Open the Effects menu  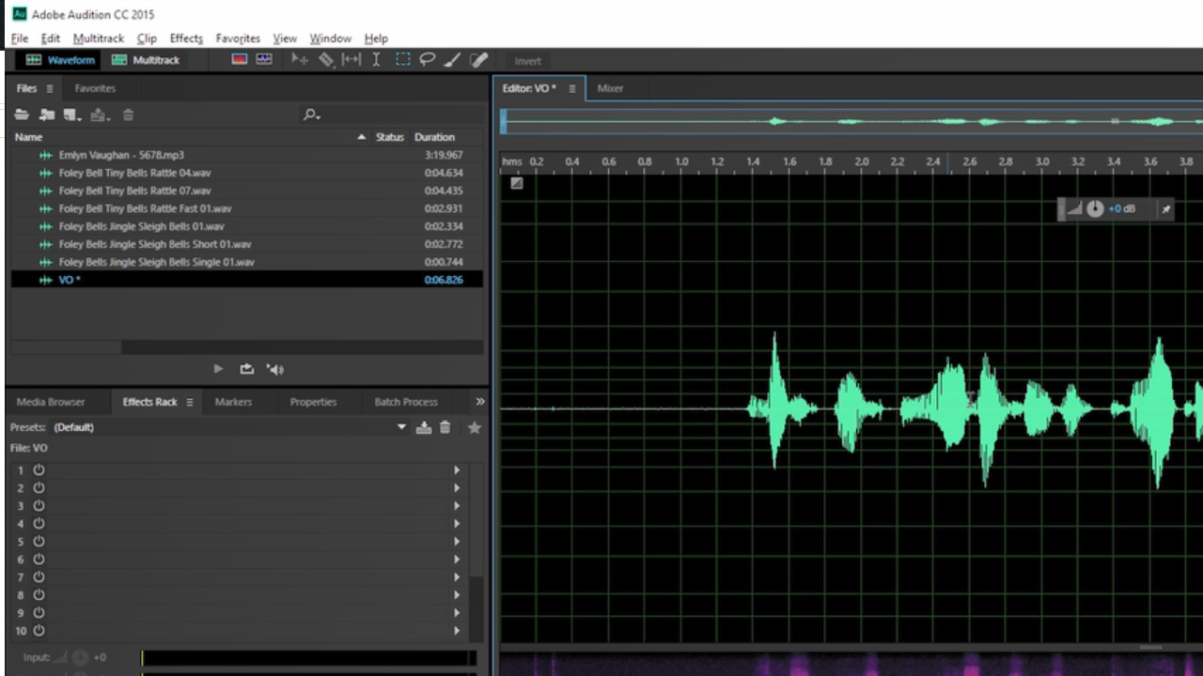(185, 38)
